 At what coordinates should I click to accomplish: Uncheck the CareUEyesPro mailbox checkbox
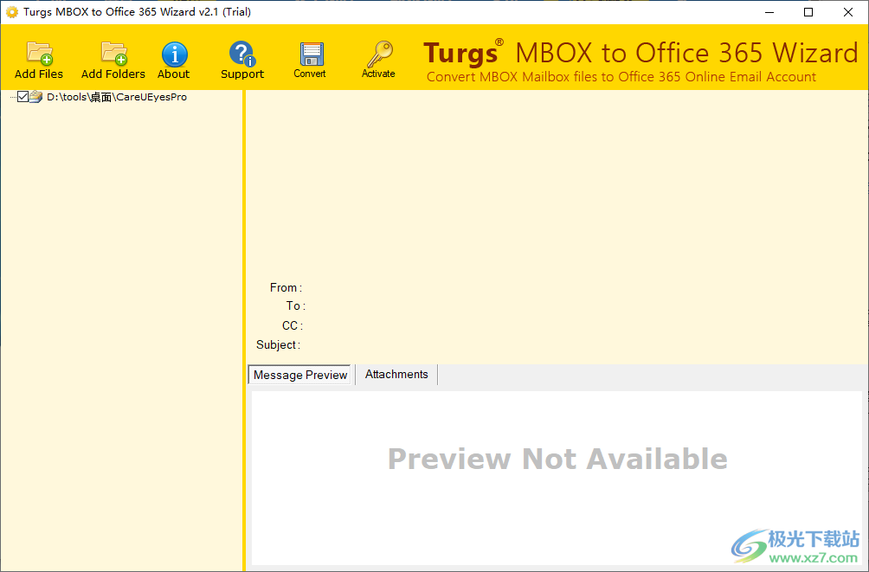pyautogui.click(x=23, y=96)
